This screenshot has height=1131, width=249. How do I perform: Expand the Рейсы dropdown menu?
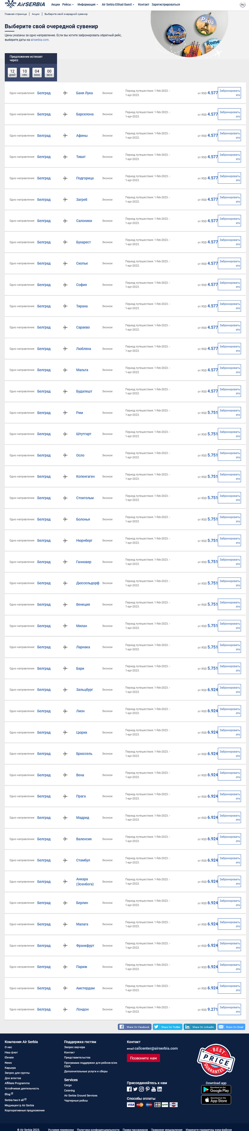[68, 4]
